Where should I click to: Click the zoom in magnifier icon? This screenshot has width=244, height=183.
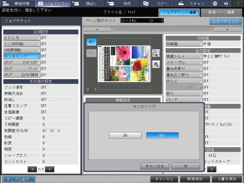[156, 64]
